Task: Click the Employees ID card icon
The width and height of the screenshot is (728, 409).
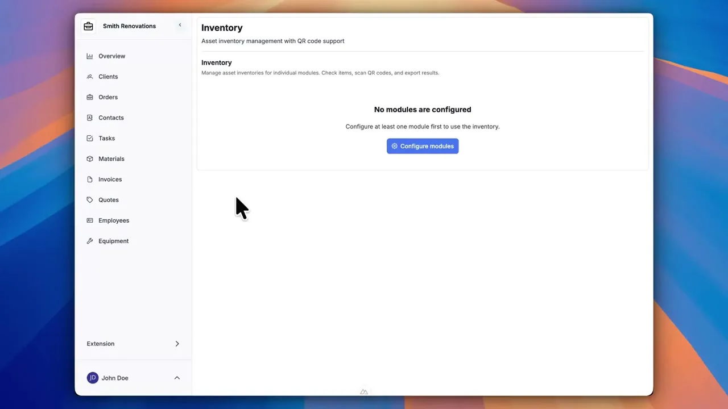Action: [x=90, y=220]
